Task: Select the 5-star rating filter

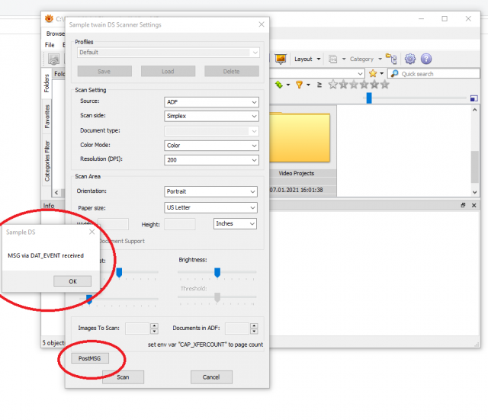Action: click(x=385, y=85)
